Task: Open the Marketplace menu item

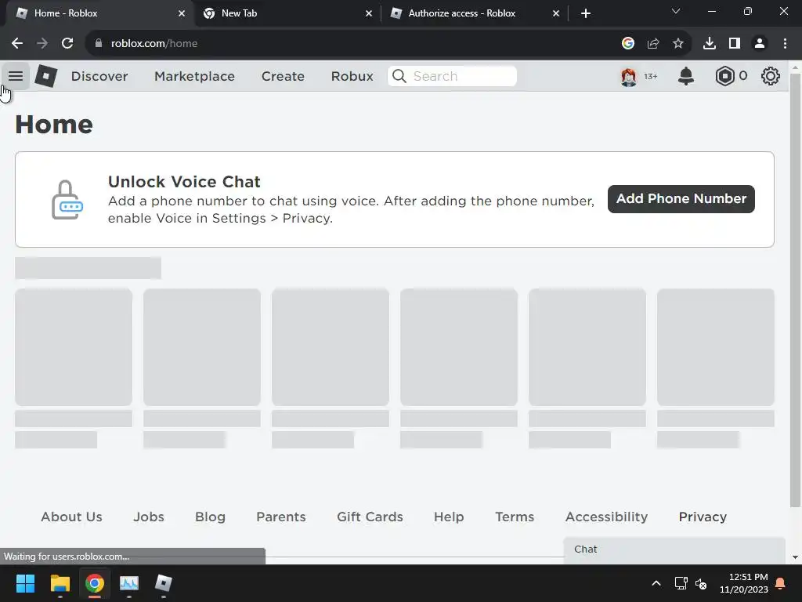Action: (194, 76)
